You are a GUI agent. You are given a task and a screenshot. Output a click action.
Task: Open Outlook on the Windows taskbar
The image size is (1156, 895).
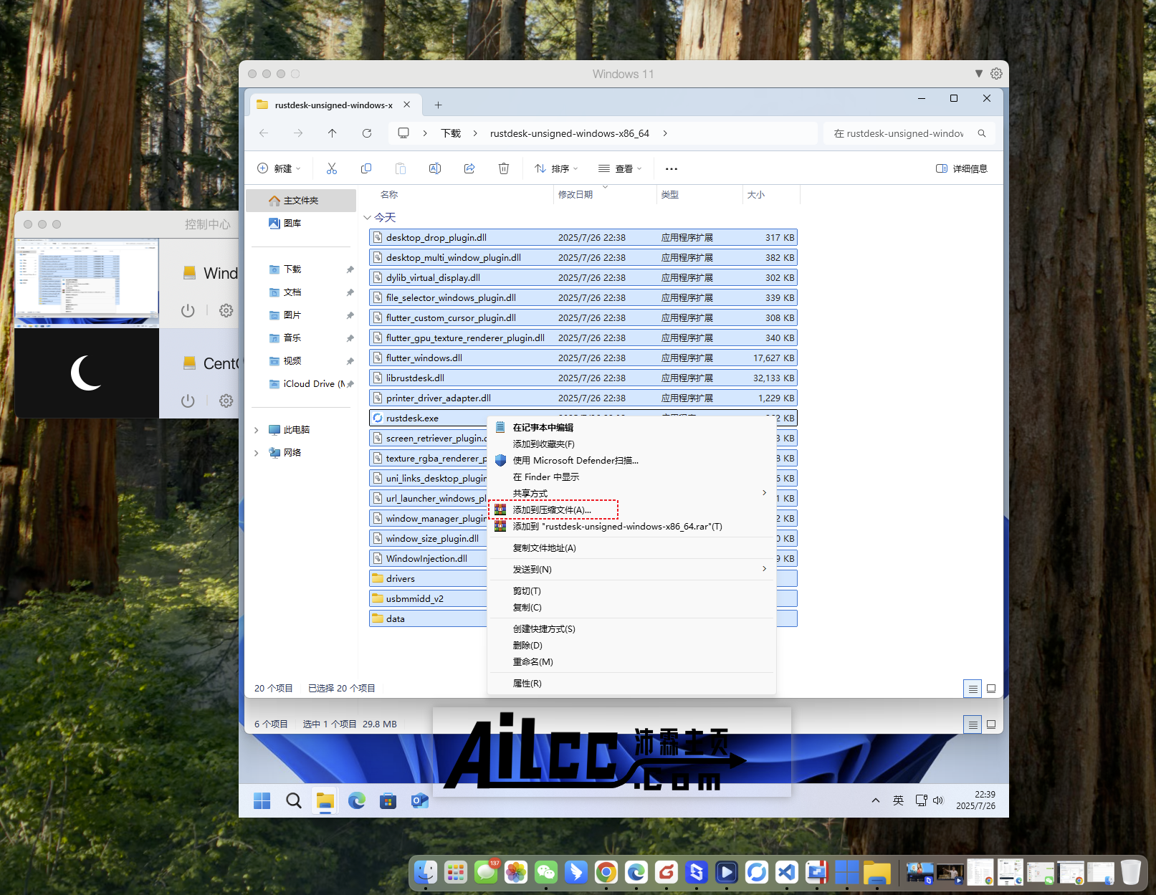coord(420,800)
